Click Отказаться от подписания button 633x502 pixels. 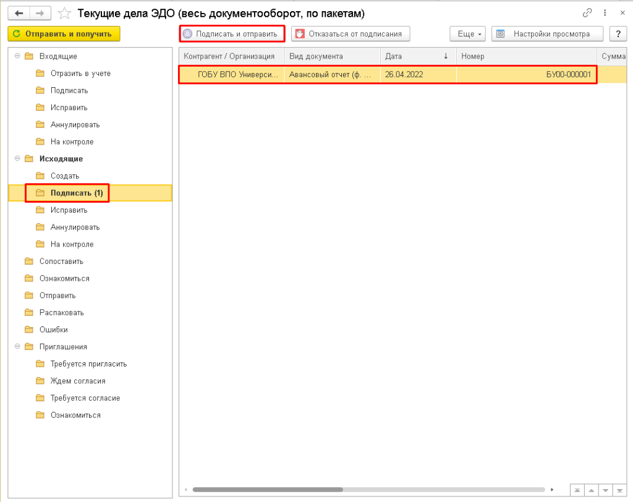point(351,34)
